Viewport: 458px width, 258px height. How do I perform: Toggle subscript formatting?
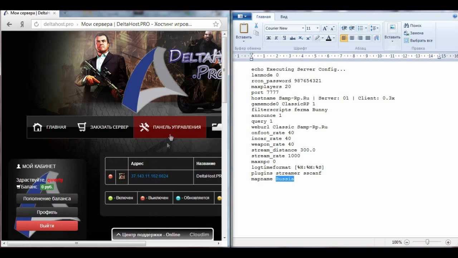coord(301,38)
